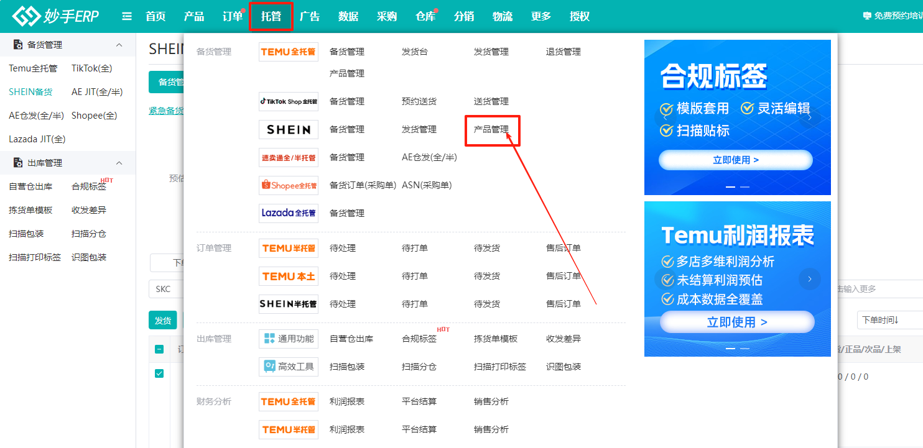Collapse the 出库管理 sidebar group
Screen dimensions: 923x448
tap(119, 163)
